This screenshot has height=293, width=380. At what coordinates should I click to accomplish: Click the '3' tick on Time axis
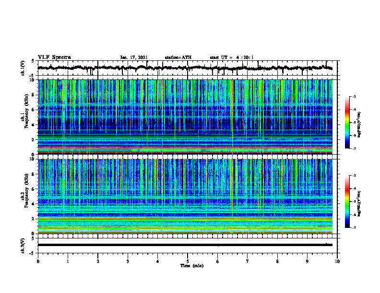(x=128, y=261)
